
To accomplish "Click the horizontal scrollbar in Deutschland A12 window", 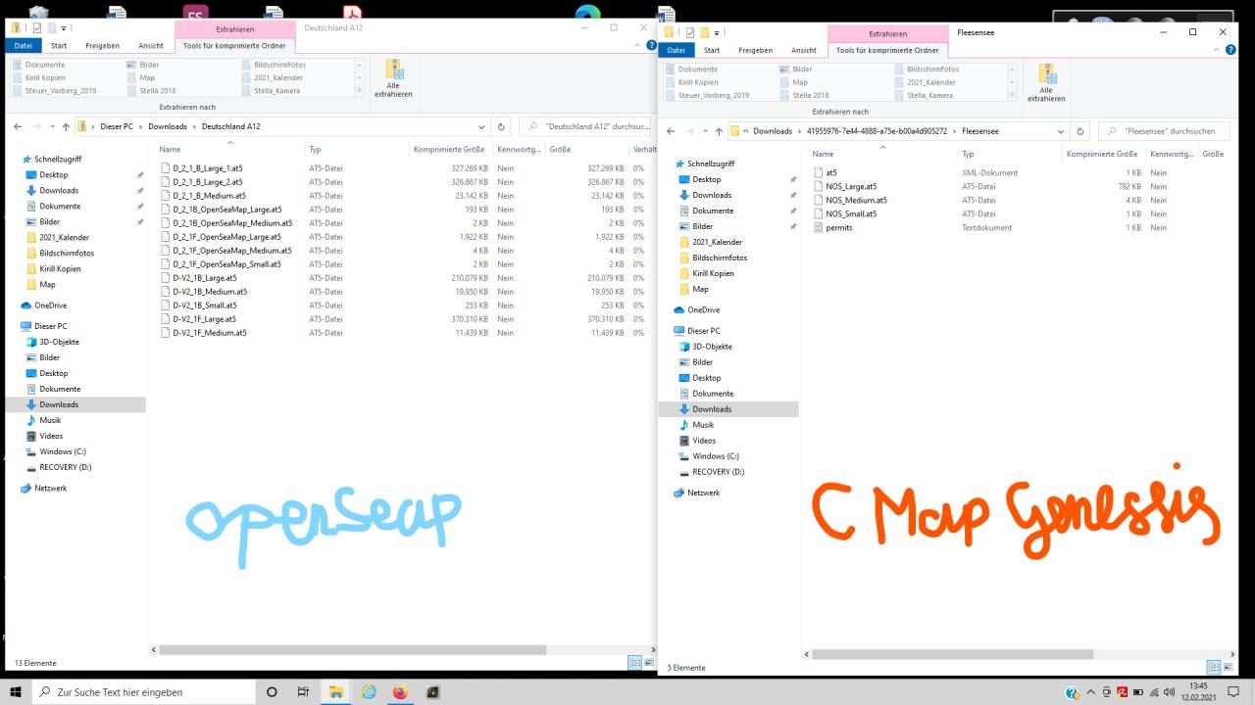I will (348, 649).
